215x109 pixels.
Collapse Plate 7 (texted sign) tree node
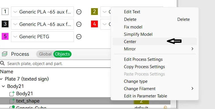click(x=1, y=79)
